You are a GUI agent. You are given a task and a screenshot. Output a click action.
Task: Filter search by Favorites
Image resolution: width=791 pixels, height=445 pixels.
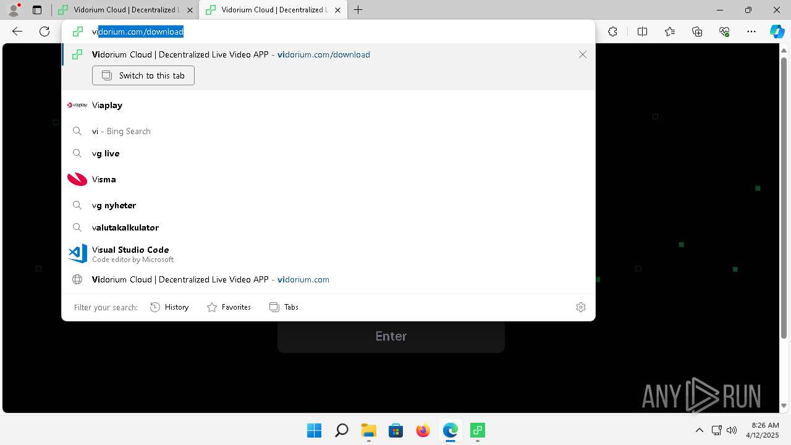point(229,307)
